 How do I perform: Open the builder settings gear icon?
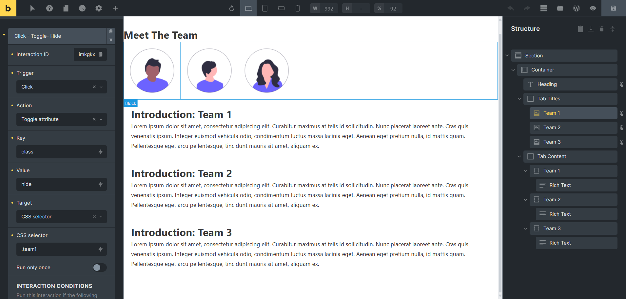[x=98, y=8]
